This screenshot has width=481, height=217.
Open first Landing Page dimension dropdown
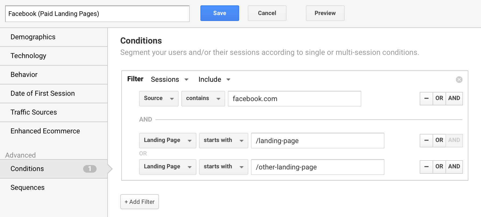click(167, 140)
